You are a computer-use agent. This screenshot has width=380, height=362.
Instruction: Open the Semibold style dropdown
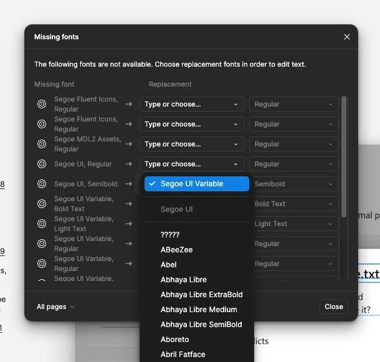[x=296, y=184]
